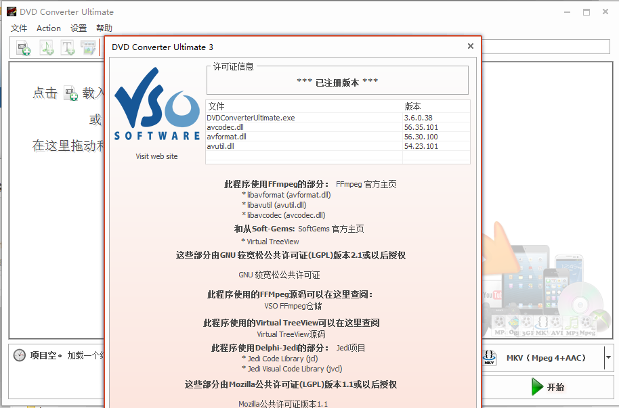Image resolution: width=619 pixels, height=408 pixels.
Task: Click the add subtitle toolbar icon
Action: pyautogui.click(x=68, y=47)
